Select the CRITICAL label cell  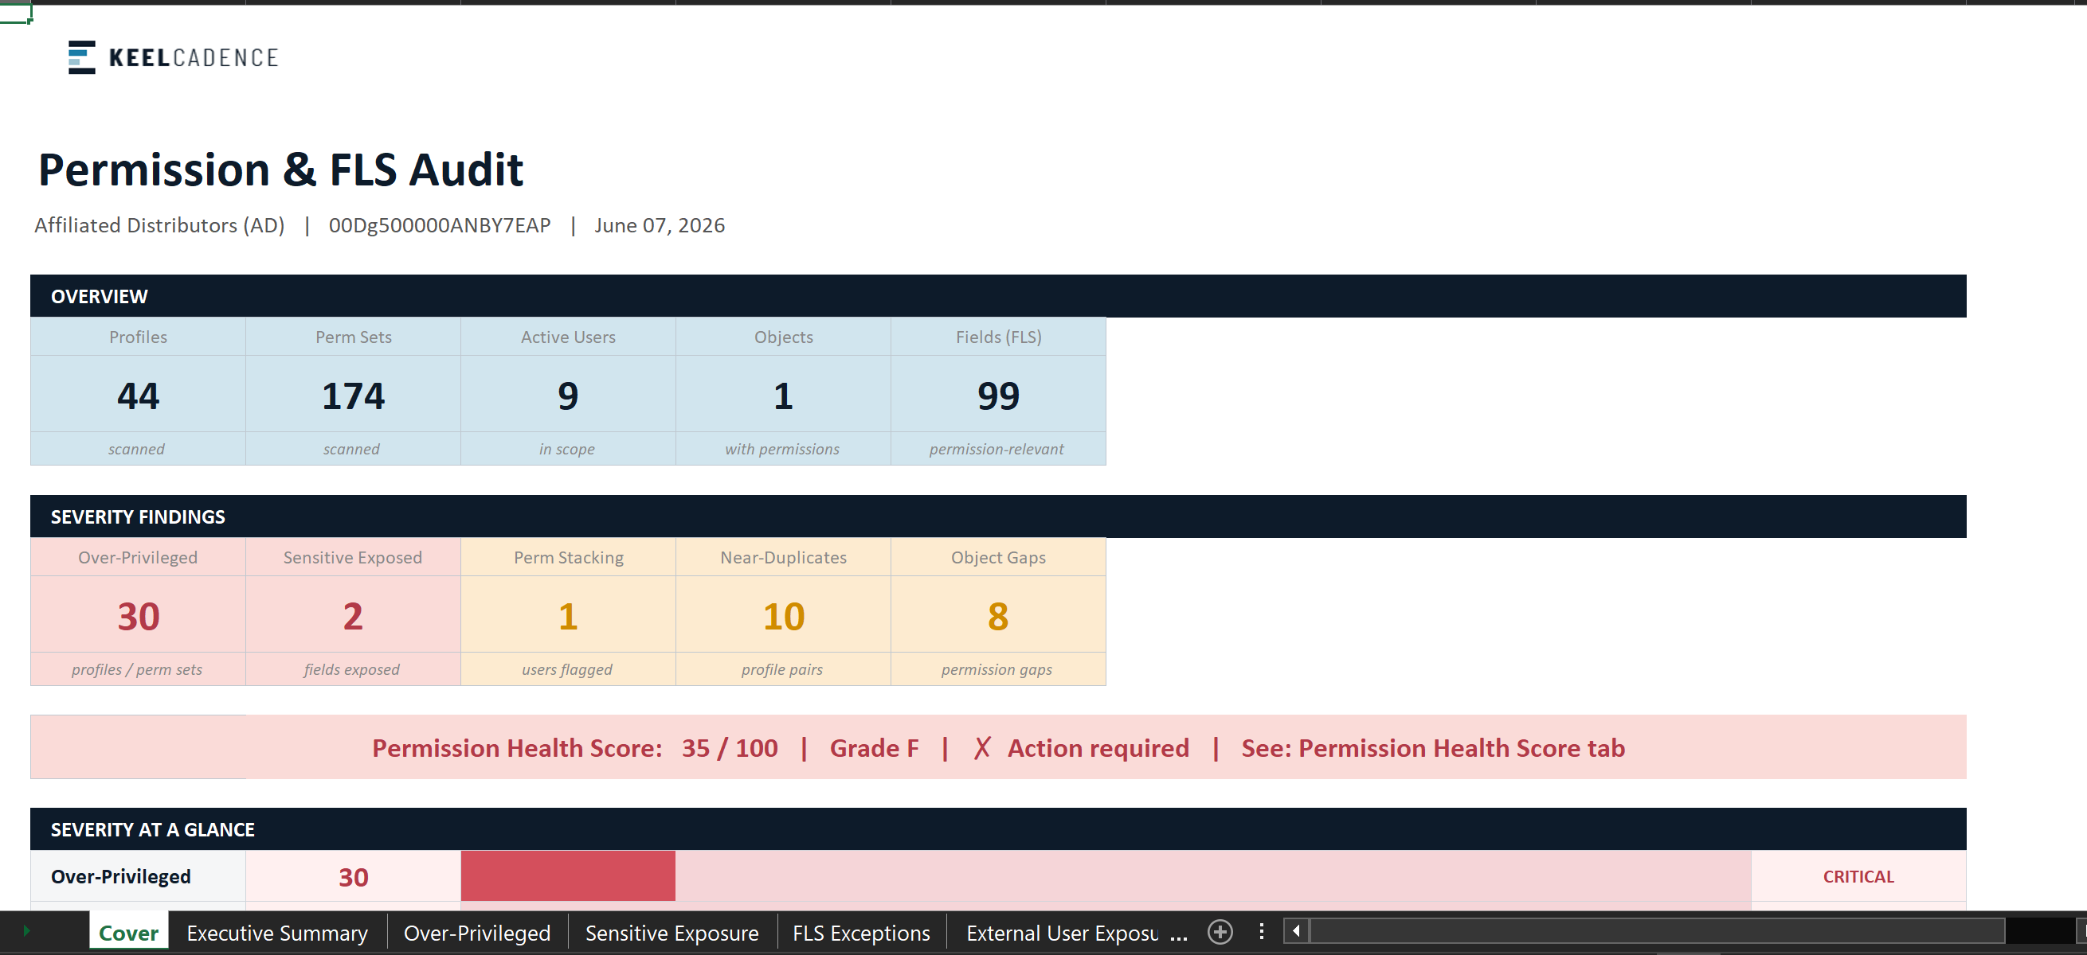(x=1858, y=875)
